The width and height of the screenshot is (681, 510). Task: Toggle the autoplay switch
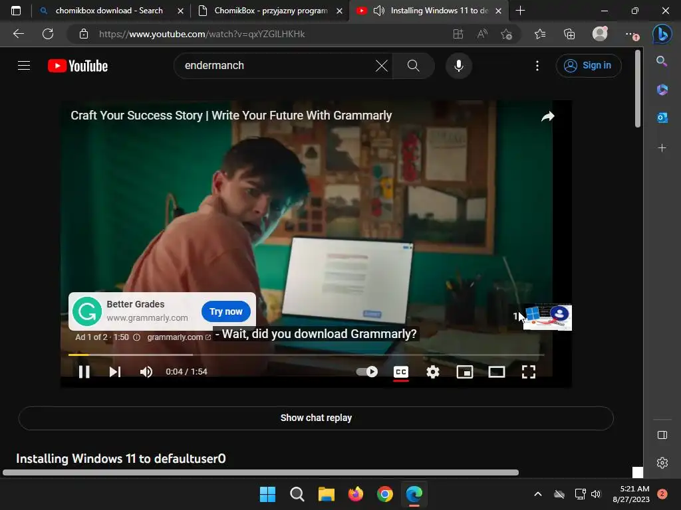pos(367,372)
